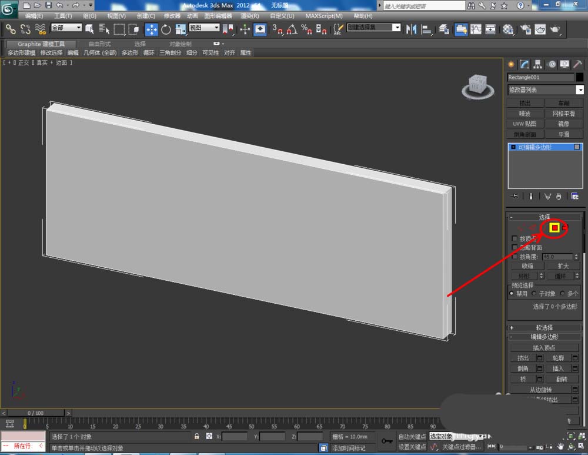Toggle the Window/Crossing selection mode
This screenshot has width=588, height=455.
pyautogui.click(x=134, y=29)
